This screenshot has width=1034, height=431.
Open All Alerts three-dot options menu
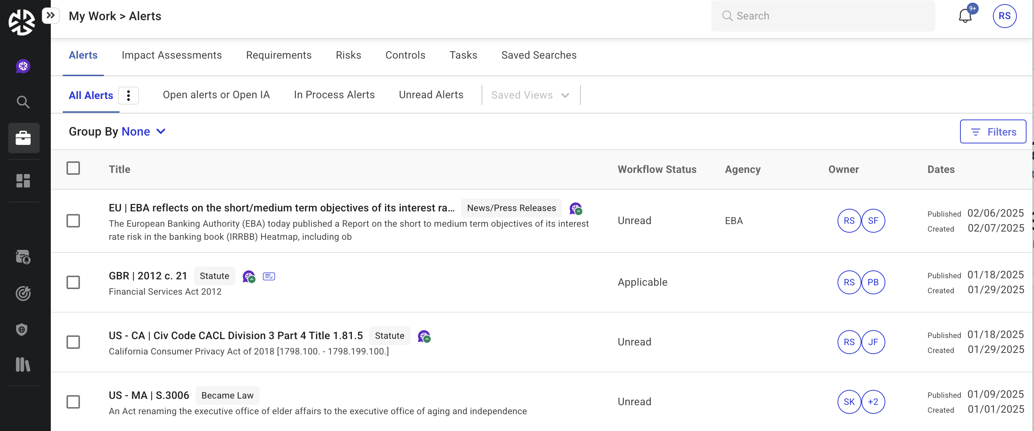point(129,96)
